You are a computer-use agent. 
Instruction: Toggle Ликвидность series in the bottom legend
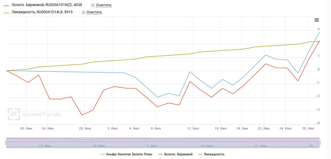tap(211, 154)
